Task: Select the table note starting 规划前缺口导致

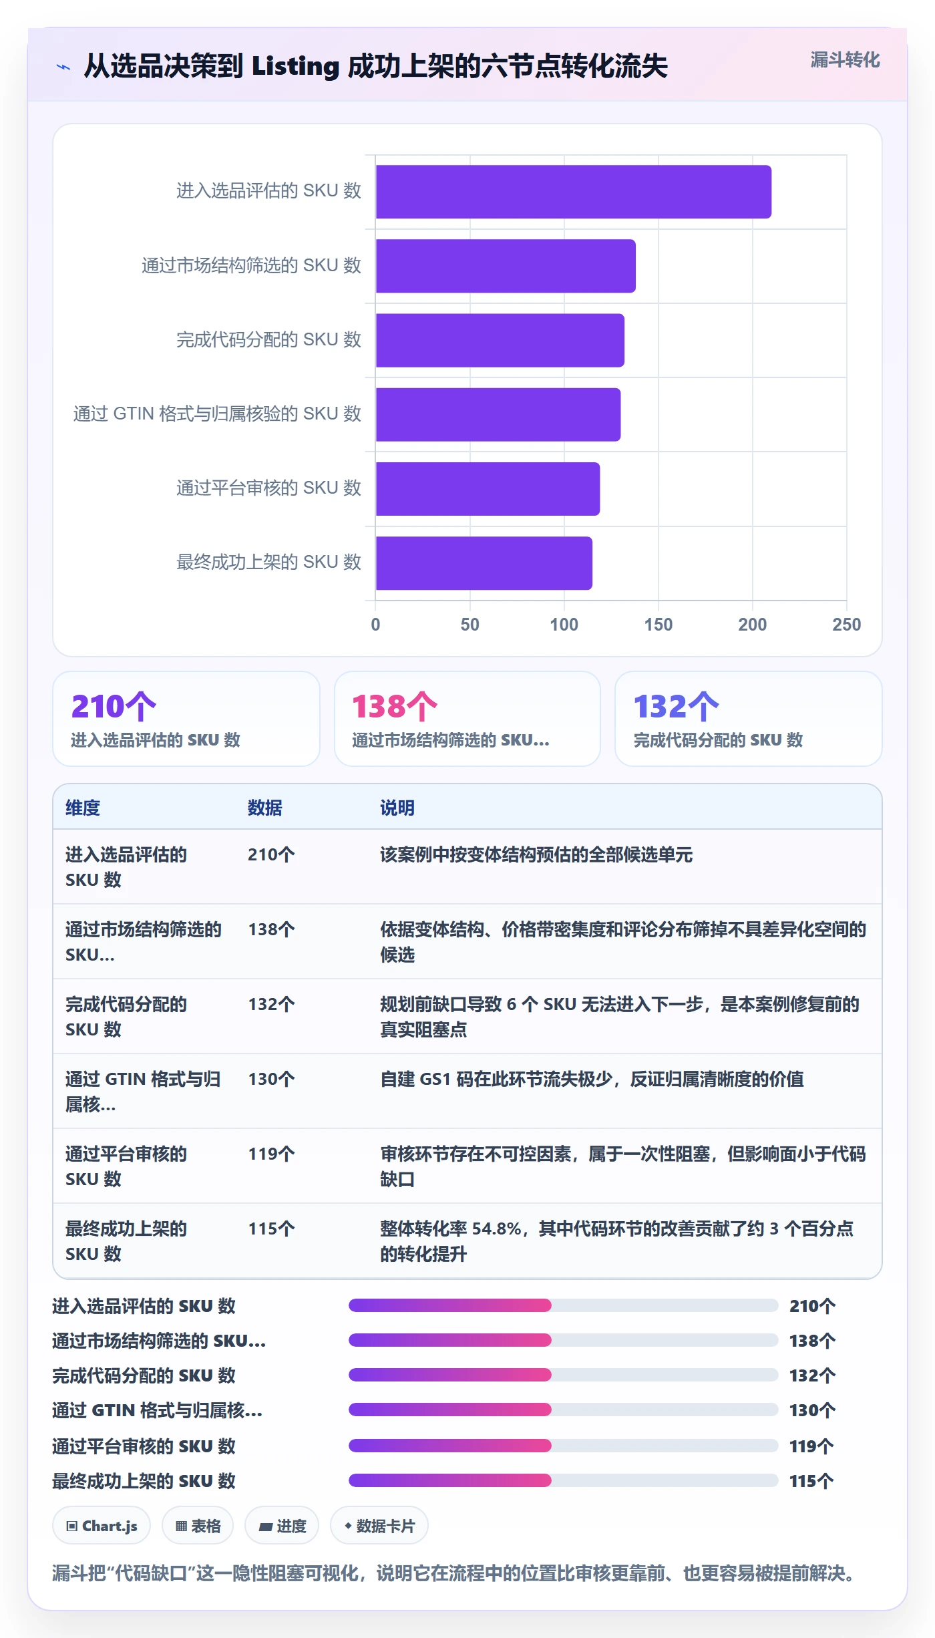Action: pos(620,1016)
